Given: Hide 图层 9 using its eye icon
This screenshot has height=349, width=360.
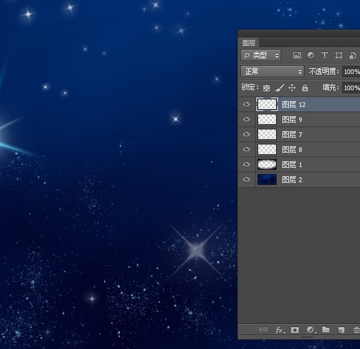Looking at the screenshot, I should coord(247,119).
